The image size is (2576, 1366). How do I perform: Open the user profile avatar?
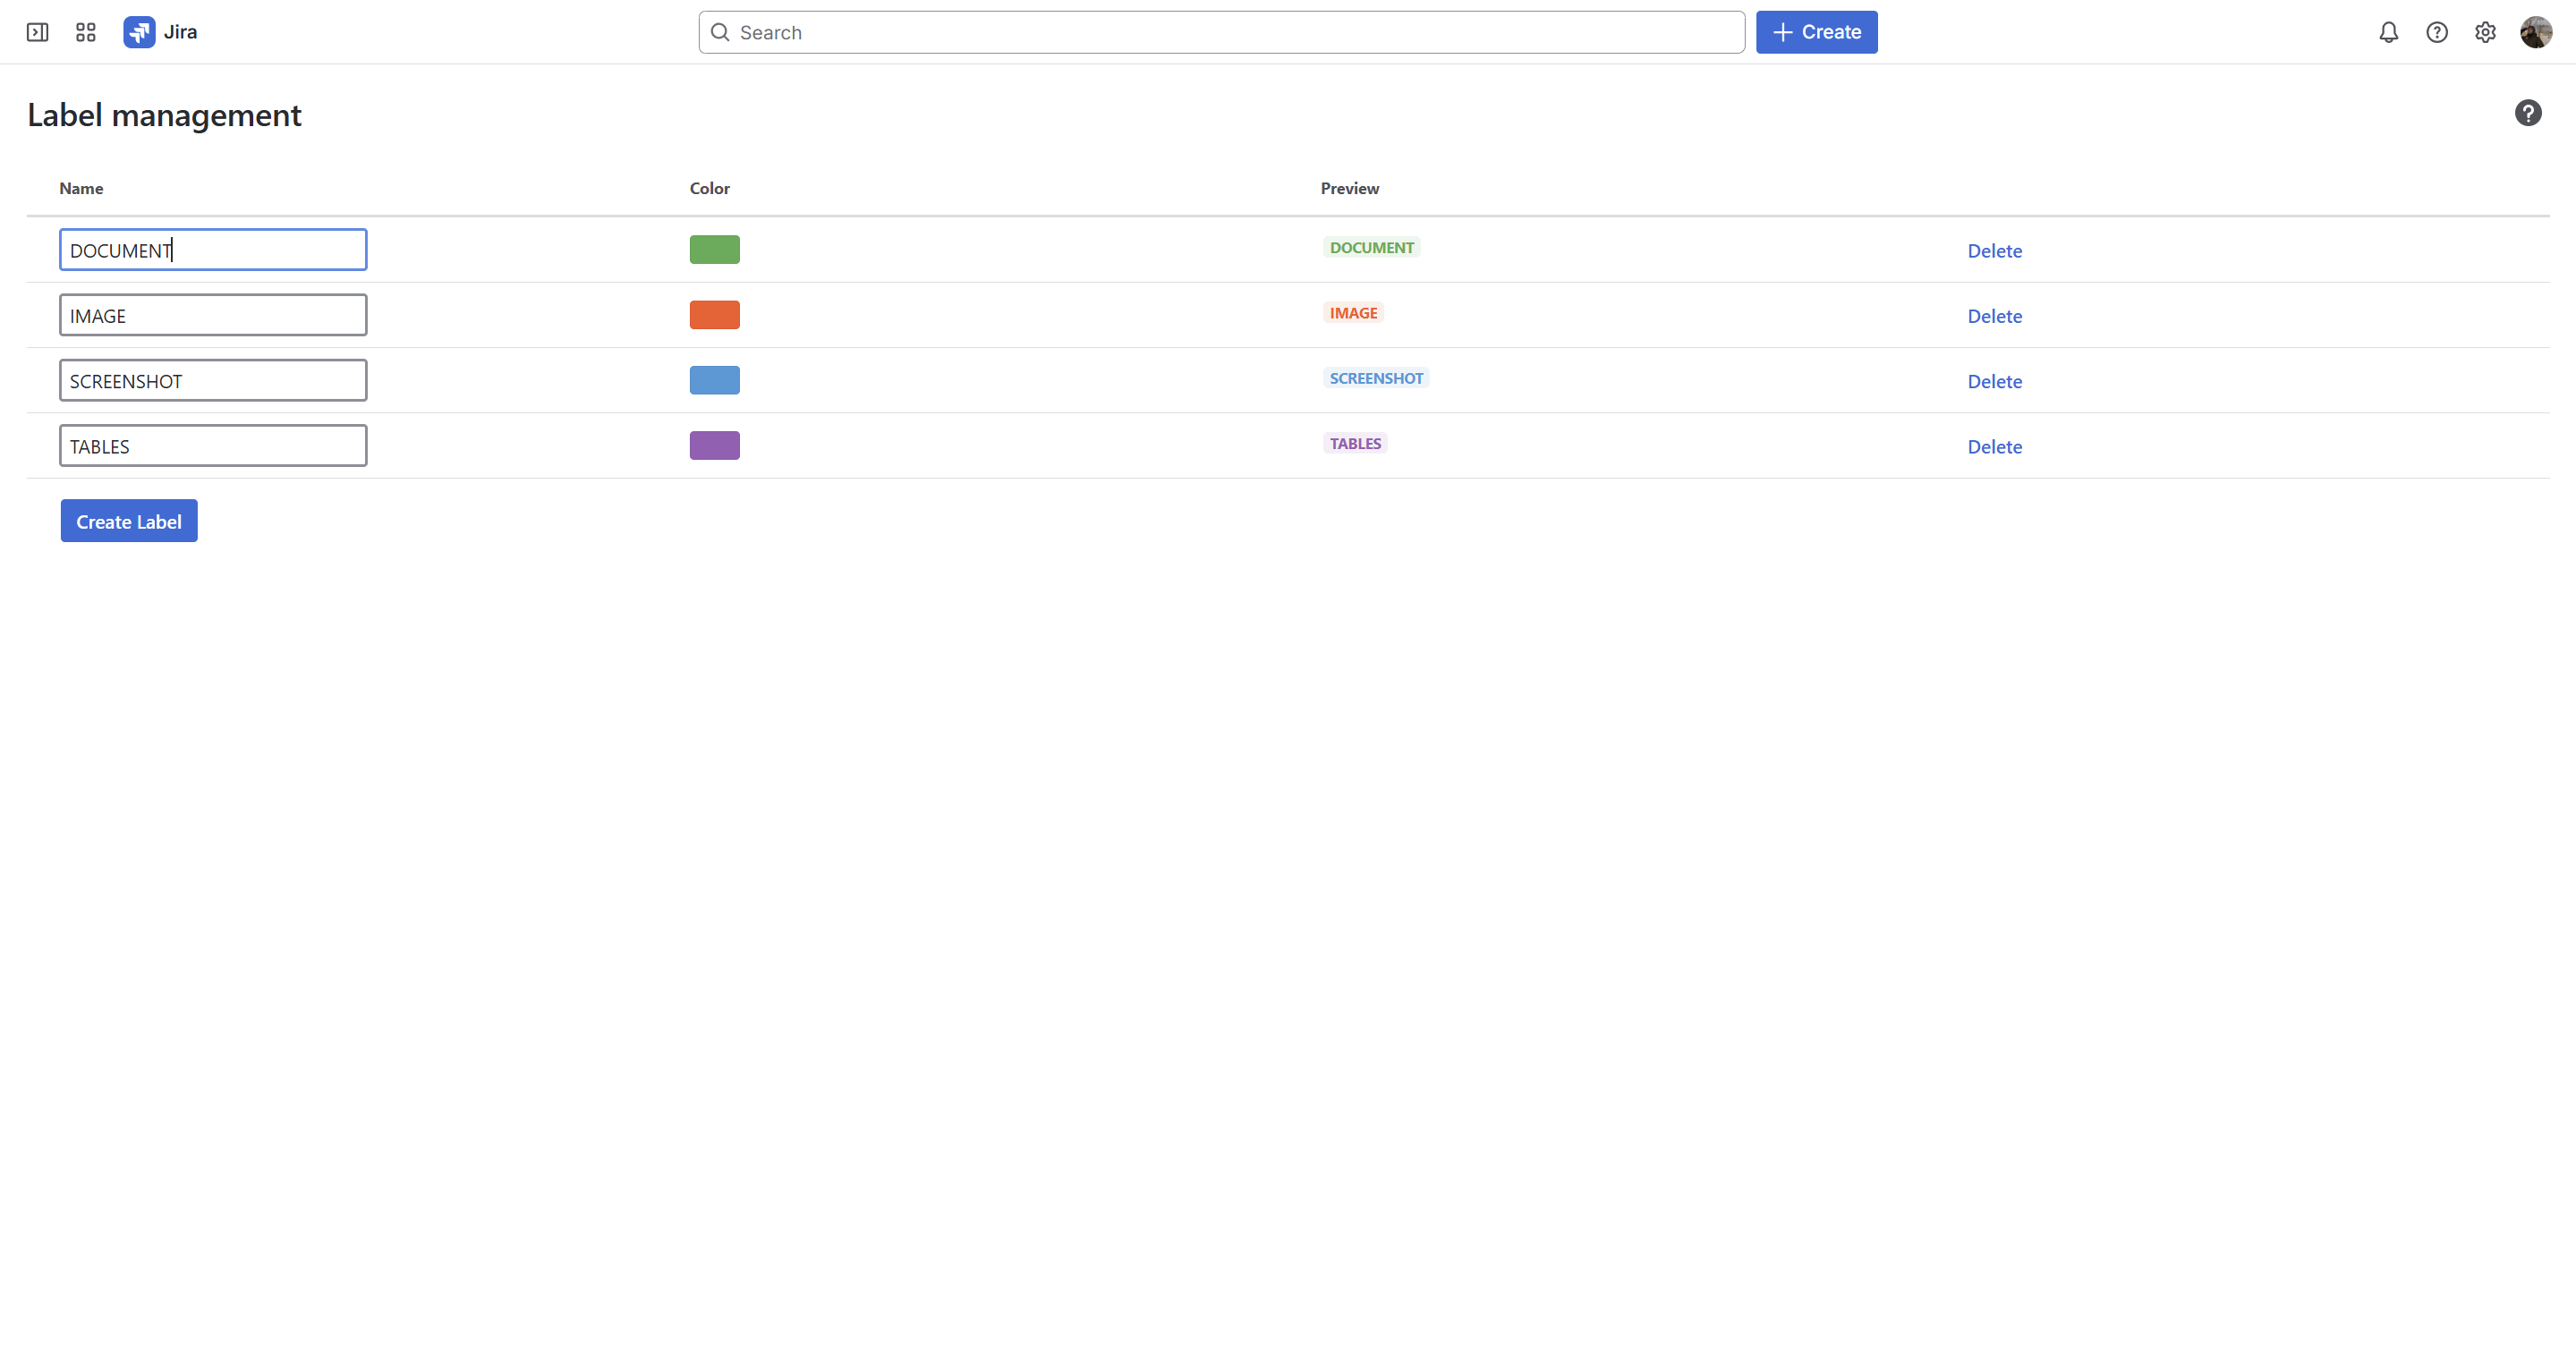pyautogui.click(x=2535, y=32)
